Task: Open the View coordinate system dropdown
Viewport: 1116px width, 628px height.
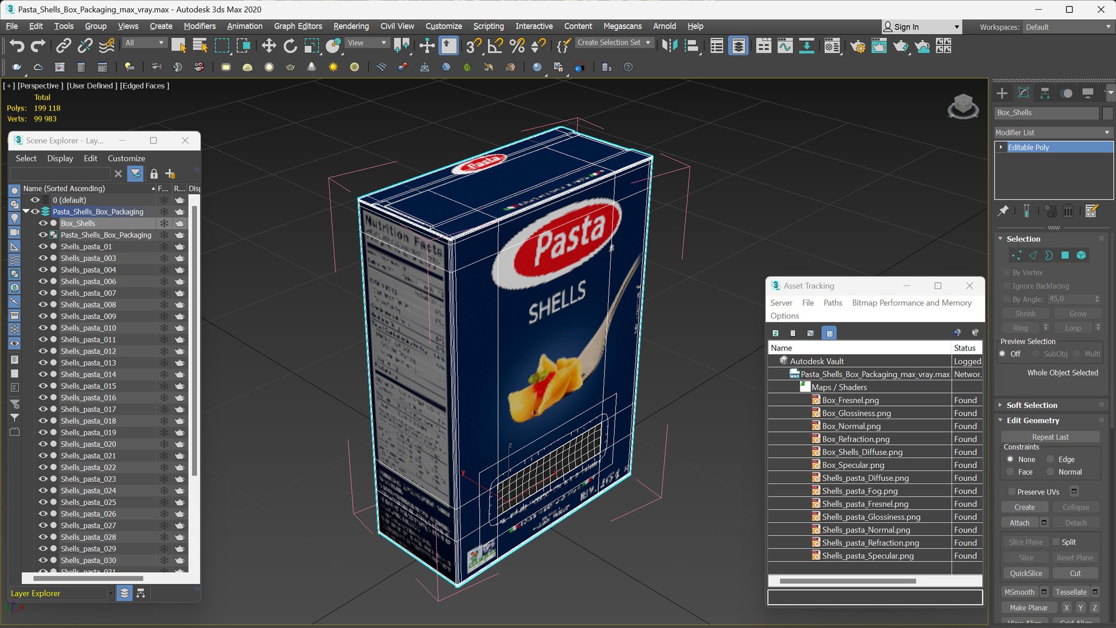Action: click(367, 43)
